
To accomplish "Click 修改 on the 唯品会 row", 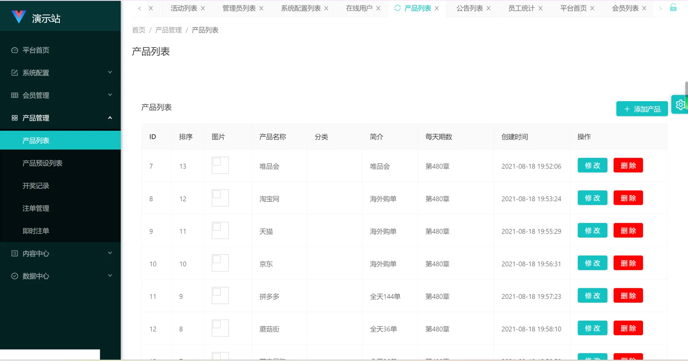I will point(592,165).
